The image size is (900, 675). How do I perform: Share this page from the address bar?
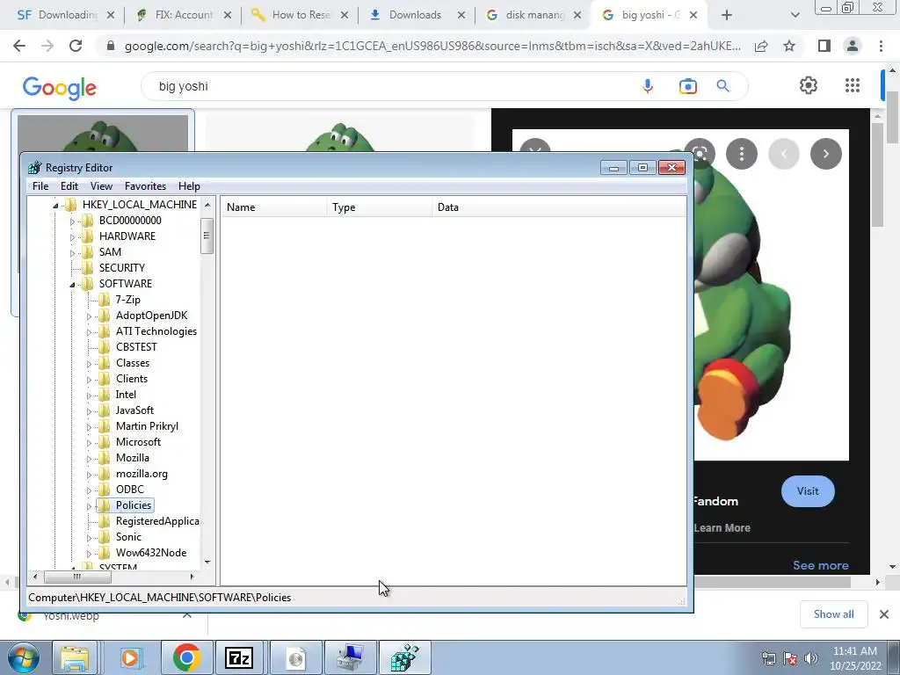tap(761, 46)
